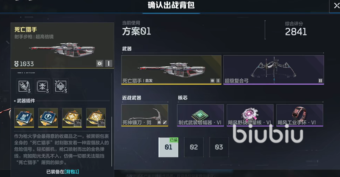This screenshot has height=177, width=340.
Task: Open the 背包1 link
Action: pyautogui.click(x=72, y=172)
